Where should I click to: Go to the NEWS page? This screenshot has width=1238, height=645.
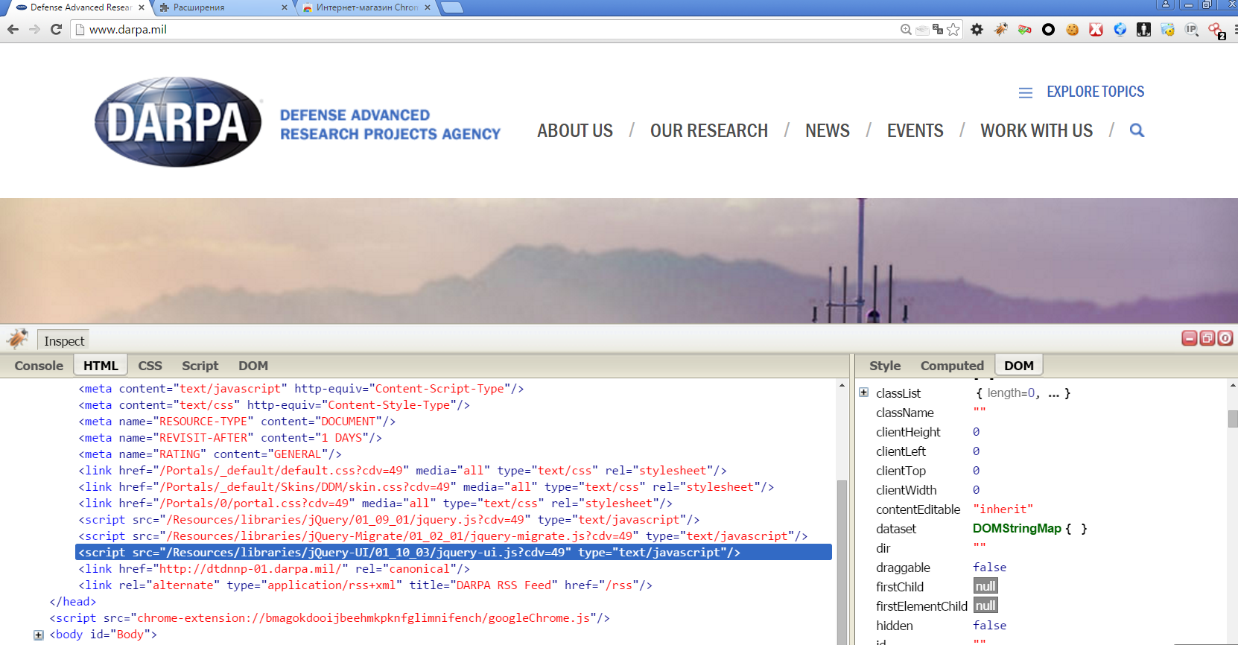click(828, 130)
